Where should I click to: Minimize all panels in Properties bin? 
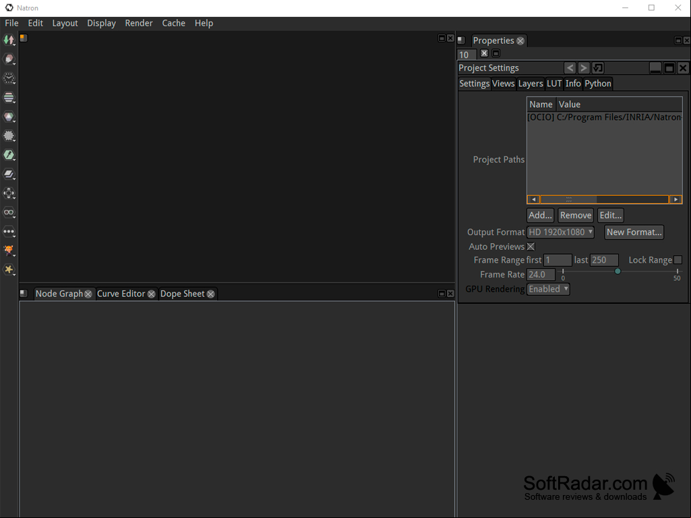click(495, 53)
